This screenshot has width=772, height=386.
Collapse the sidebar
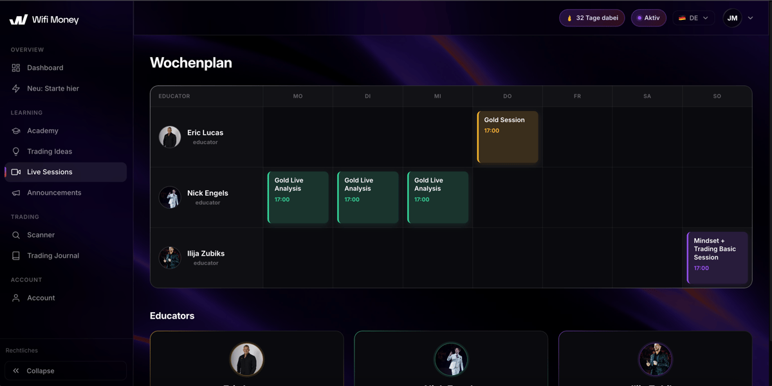click(x=66, y=371)
